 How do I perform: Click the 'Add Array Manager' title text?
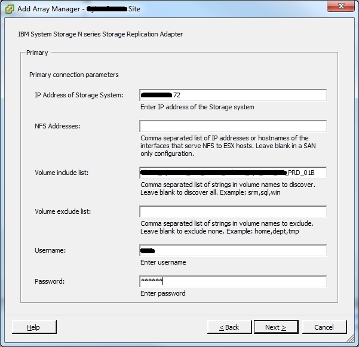[49, 9]
